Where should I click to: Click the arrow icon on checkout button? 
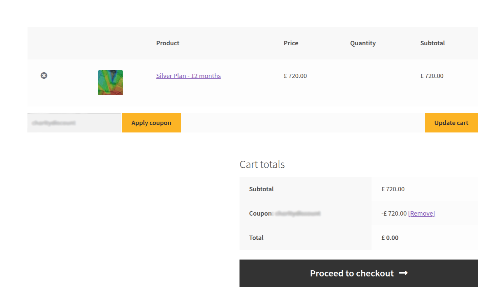403,273
